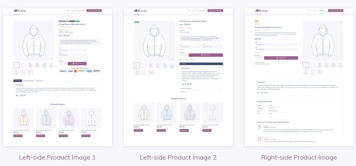
Task: Click the JE logo in the Left-side Product Image 1 preview
Action: coord(20,10)
